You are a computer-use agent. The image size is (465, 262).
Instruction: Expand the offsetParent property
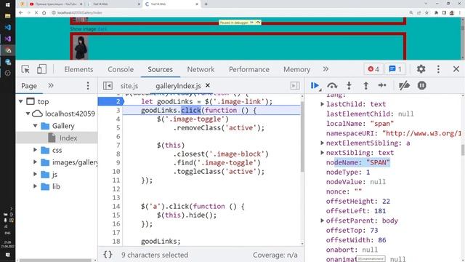pos(322,221)
